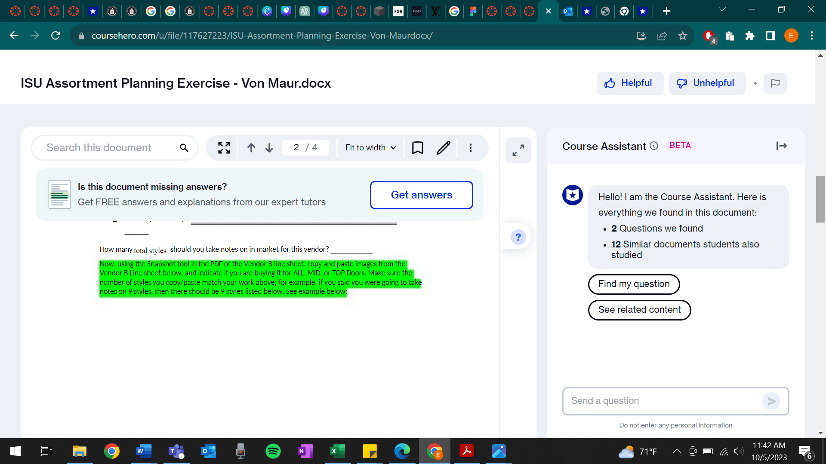Open Chrome side panel icon
The height and width of the screenshot is (464, 826).
771,36
